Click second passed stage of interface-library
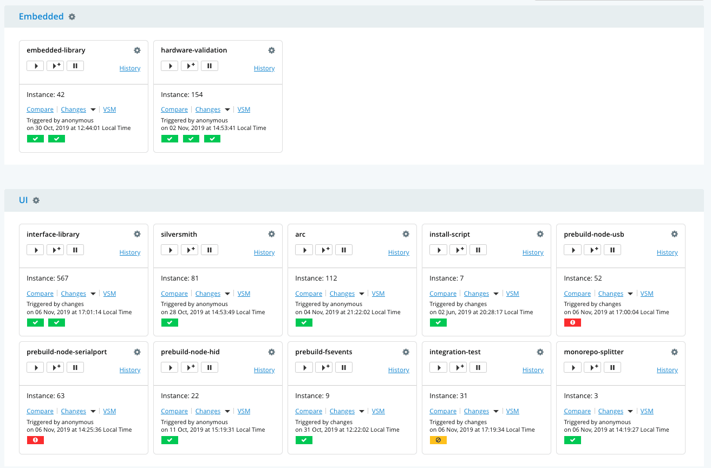Screen dimensions: 711x468 pyautogui.click(x=56, y=323)
